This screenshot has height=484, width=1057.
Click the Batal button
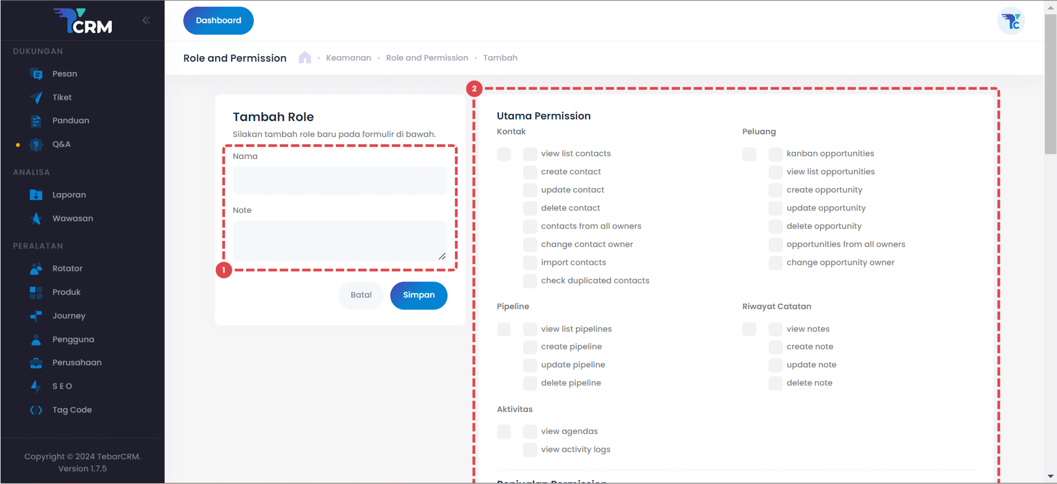[x=361, y=295]
